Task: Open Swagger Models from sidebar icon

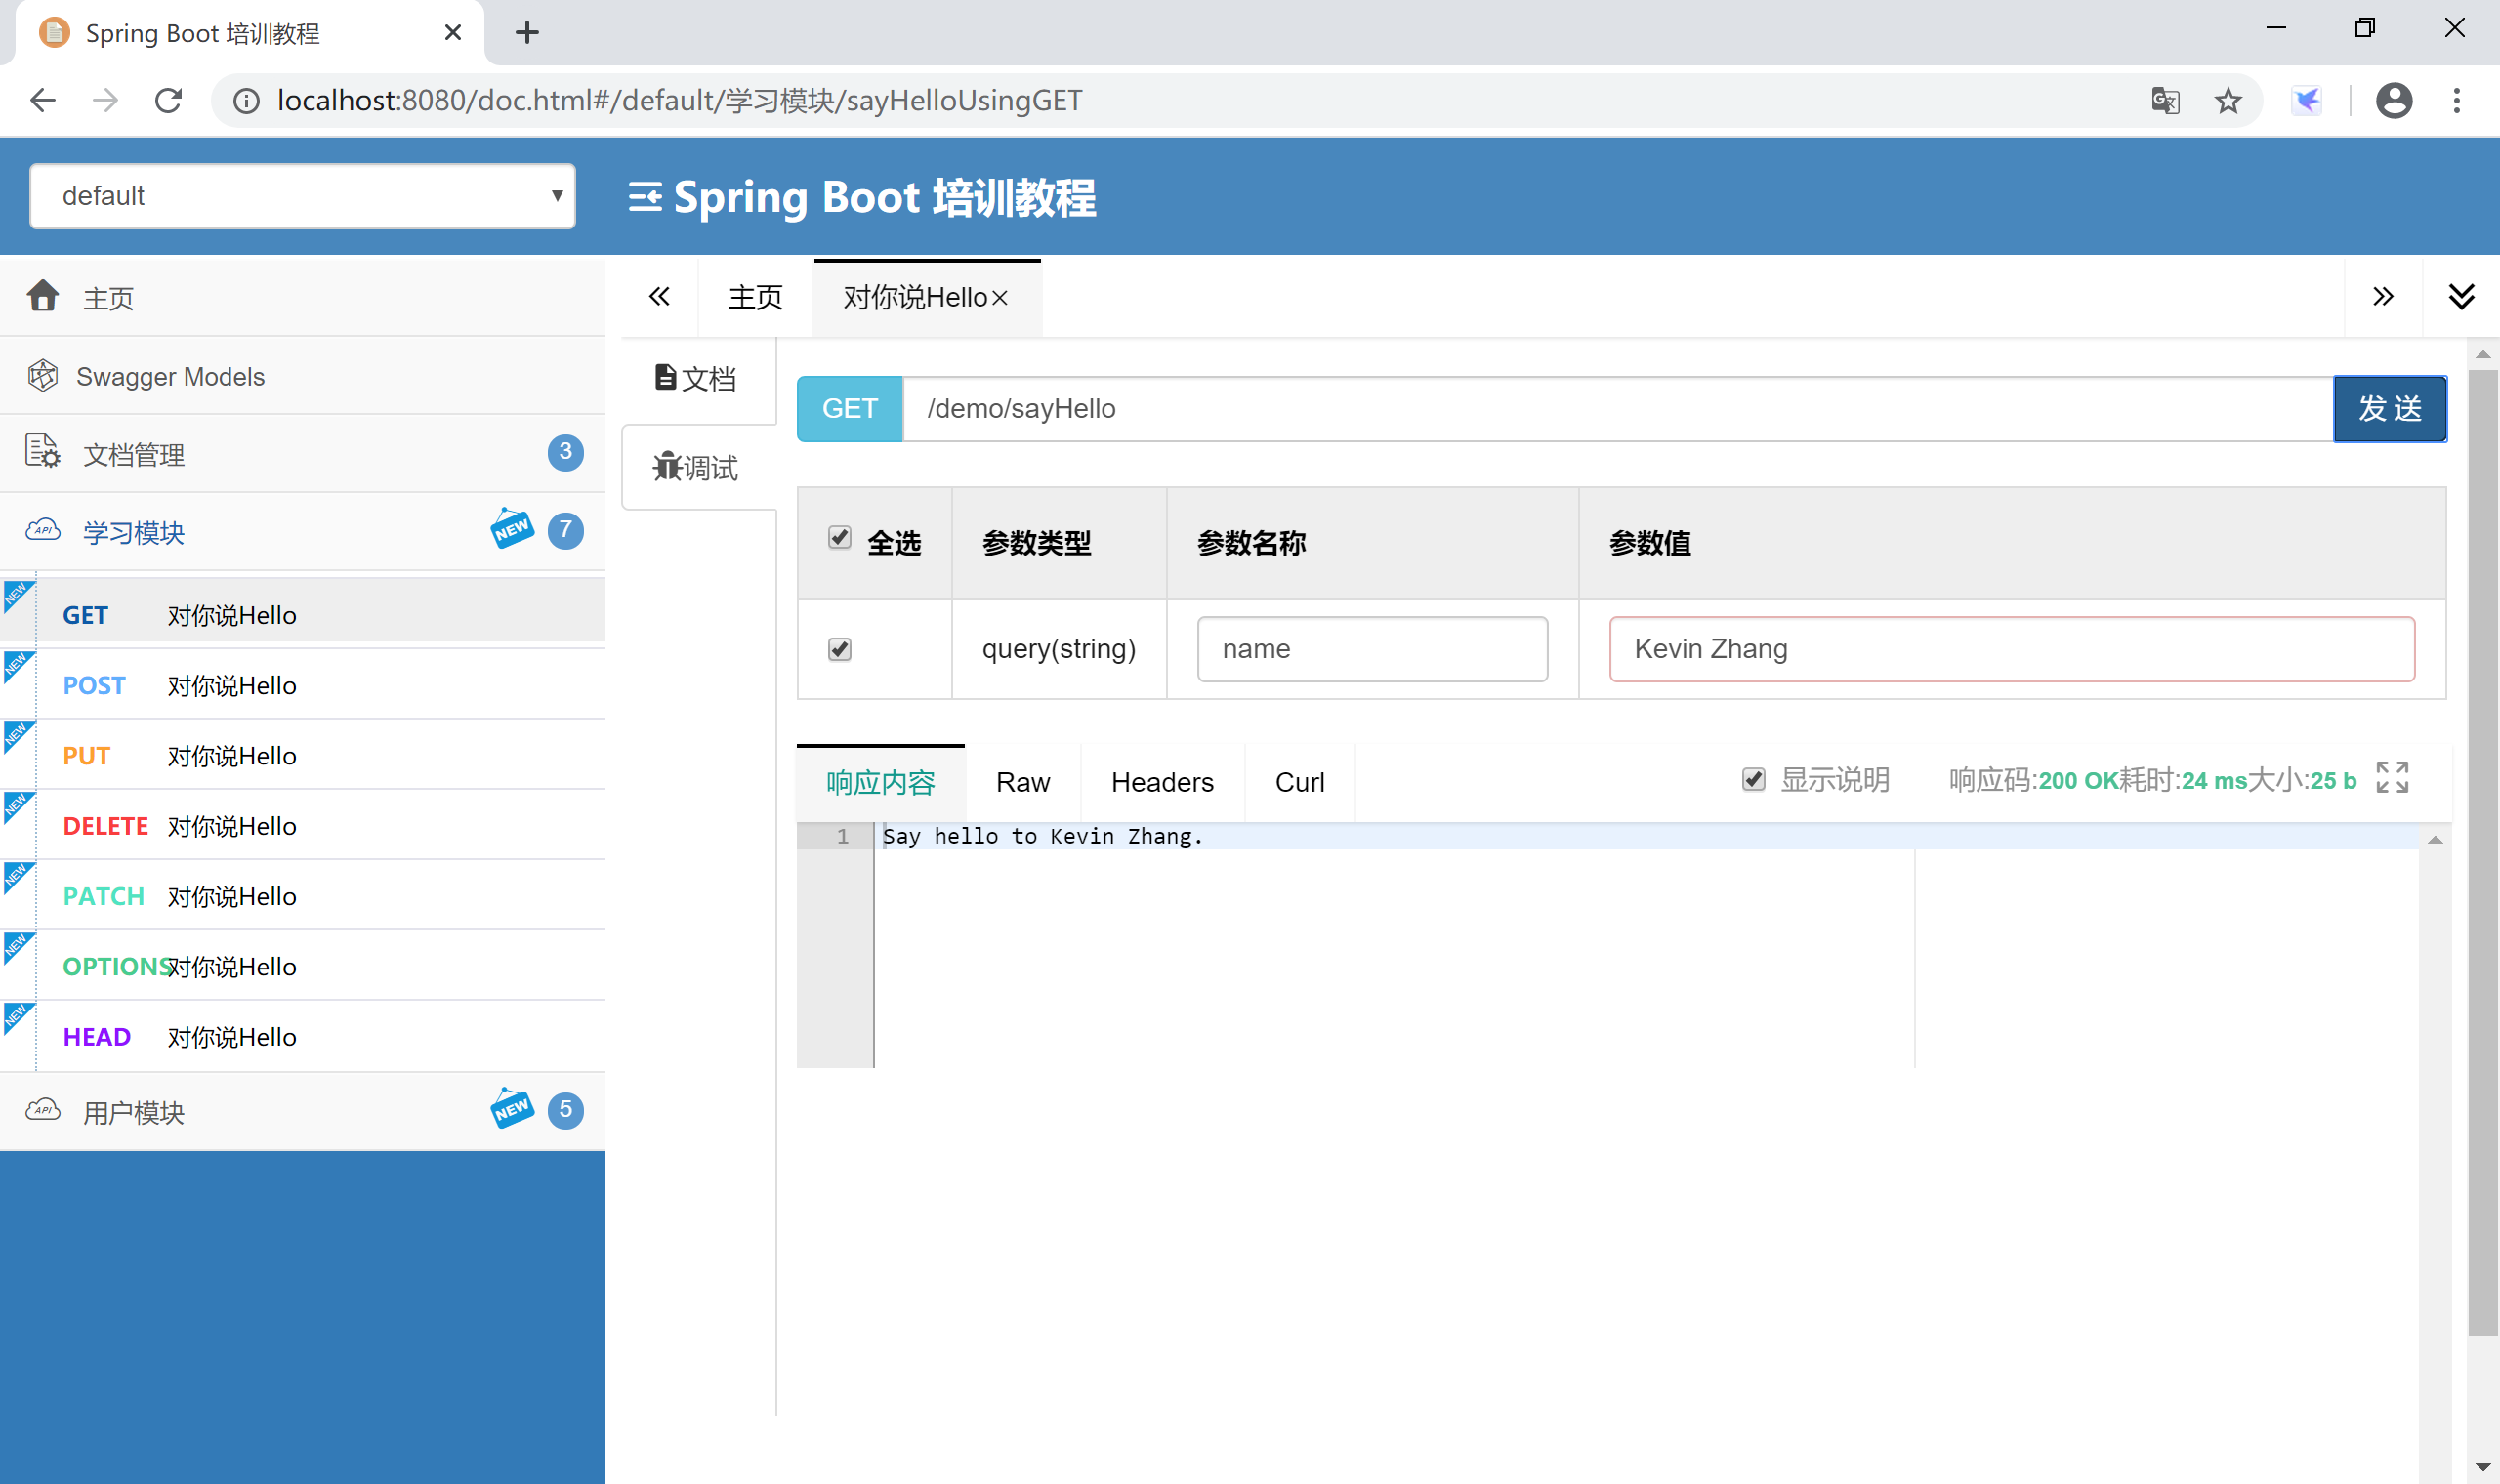Action: (43, 376)
